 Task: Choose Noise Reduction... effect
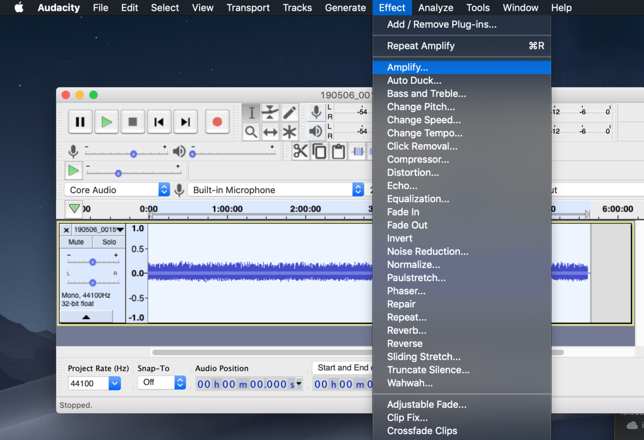pyautogui.click(x=462, y=251)
